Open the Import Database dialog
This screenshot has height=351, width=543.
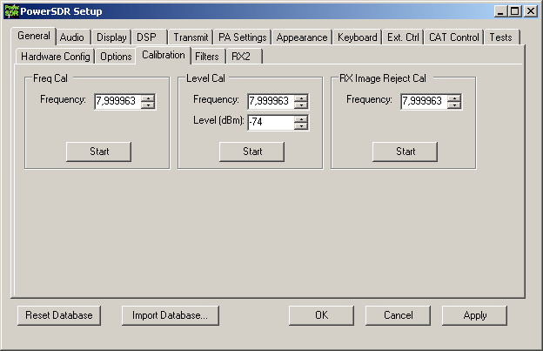pyautogui.click(x=170, y=315)
